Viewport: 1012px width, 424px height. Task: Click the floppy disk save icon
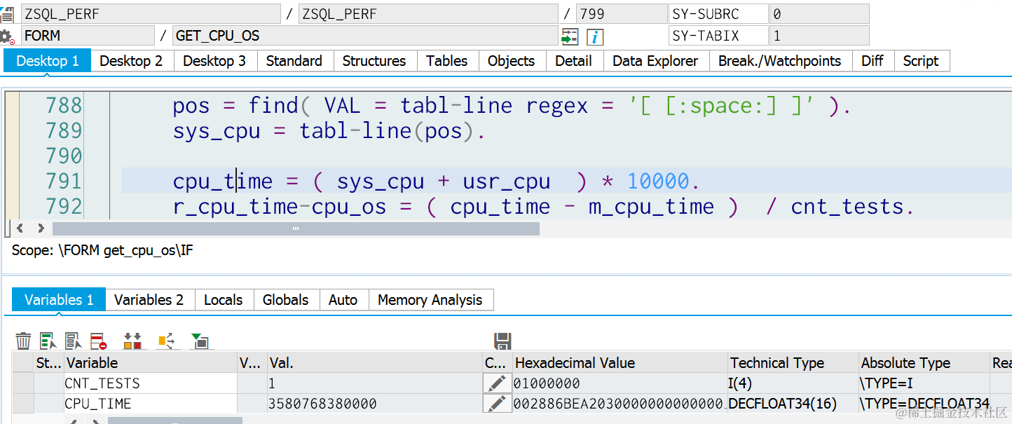pos(502,341)
